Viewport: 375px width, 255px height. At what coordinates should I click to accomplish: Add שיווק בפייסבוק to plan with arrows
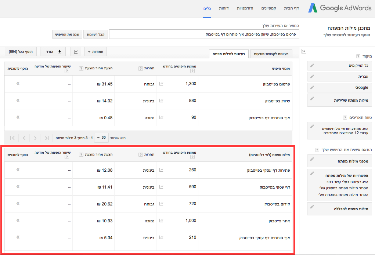point(18,101)
